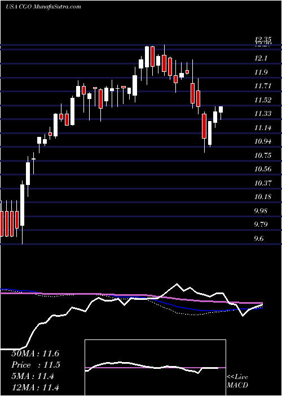
Task: Select the 10.94 price axis label
Action: pyautogui.click(x=263, y=141)
